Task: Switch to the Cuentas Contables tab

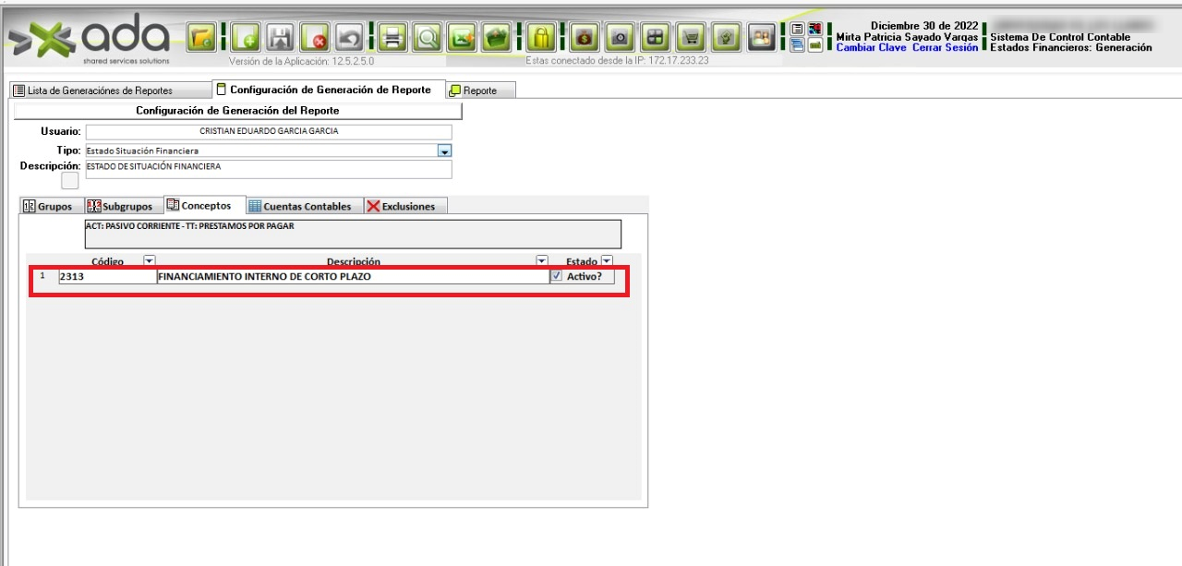Action: pyautogui.click(x=299, y=206)
